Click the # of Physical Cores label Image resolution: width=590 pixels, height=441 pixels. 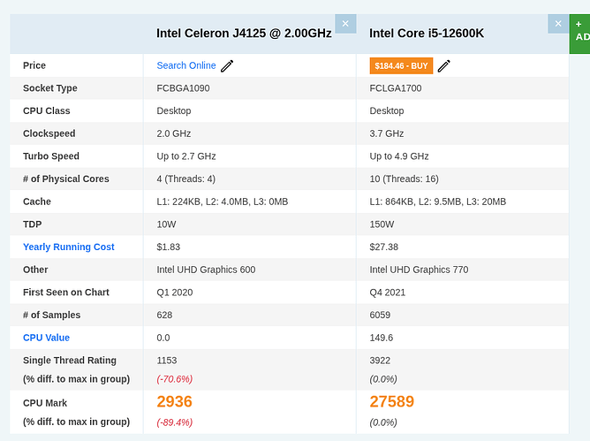click(66, 179)
